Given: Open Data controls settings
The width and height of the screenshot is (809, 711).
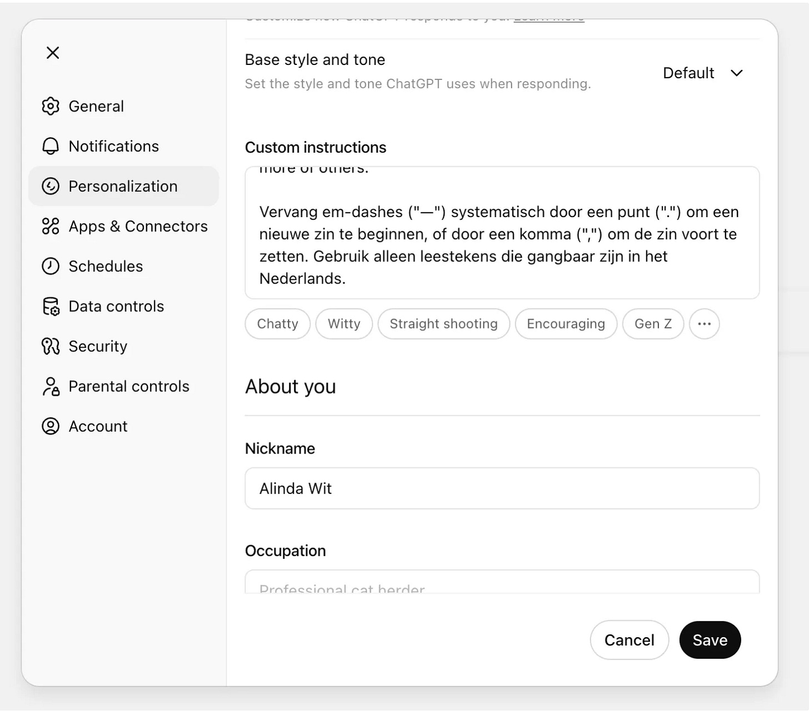Looking at the screenshot, I should (x=123, y=306).
